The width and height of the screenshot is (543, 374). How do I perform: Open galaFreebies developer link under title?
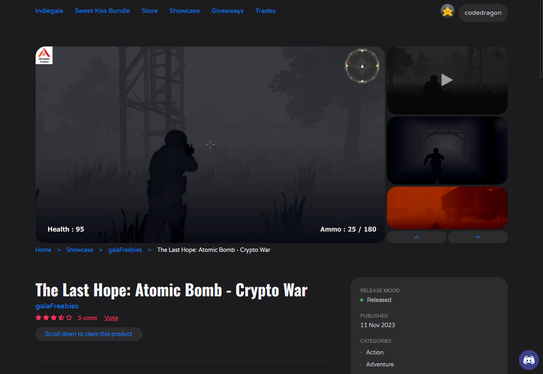[x=57, y=306]
